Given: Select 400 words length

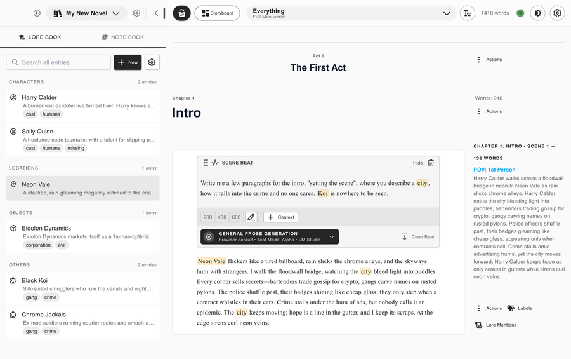Looking at the screenshot, I should 222,217.
